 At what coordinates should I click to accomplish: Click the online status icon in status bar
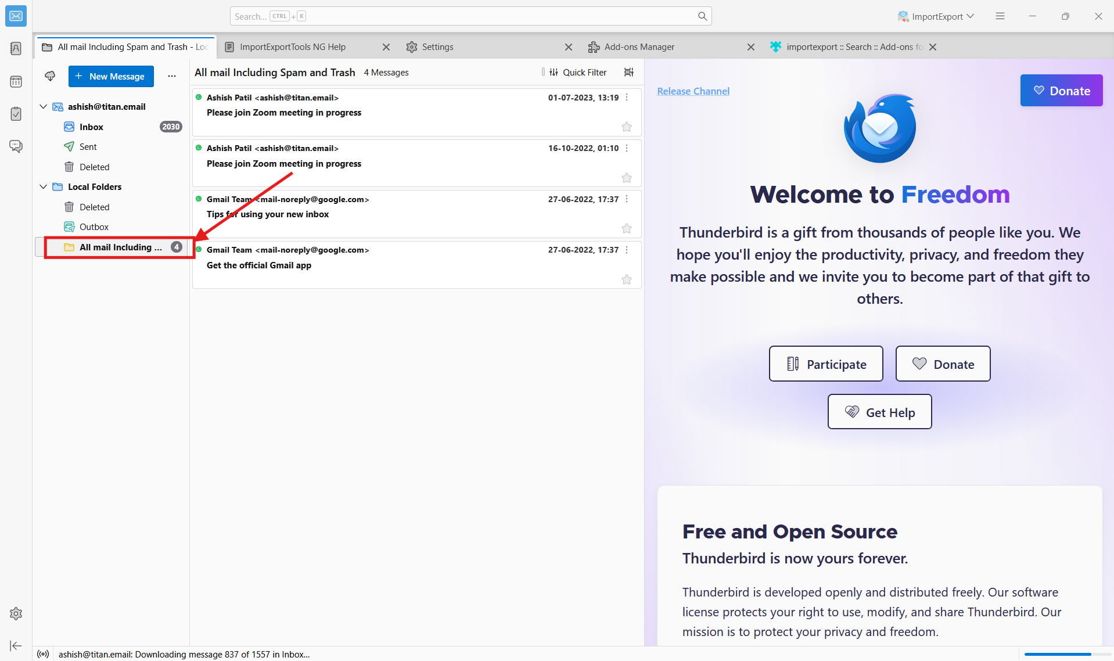pyautogui.click(x=43, y=654)
